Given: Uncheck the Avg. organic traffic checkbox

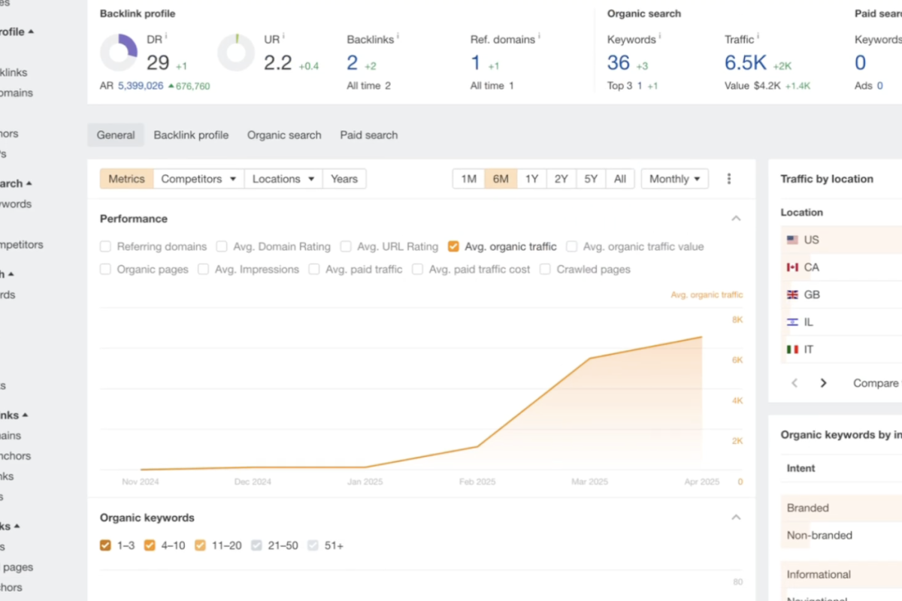Looking at the screenshot, I should pyautogui.click(x=453, y=246).
